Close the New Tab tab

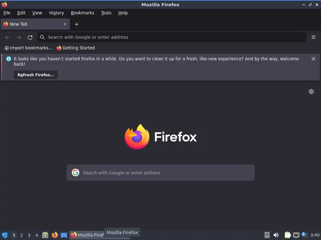[x=65, y=24]
